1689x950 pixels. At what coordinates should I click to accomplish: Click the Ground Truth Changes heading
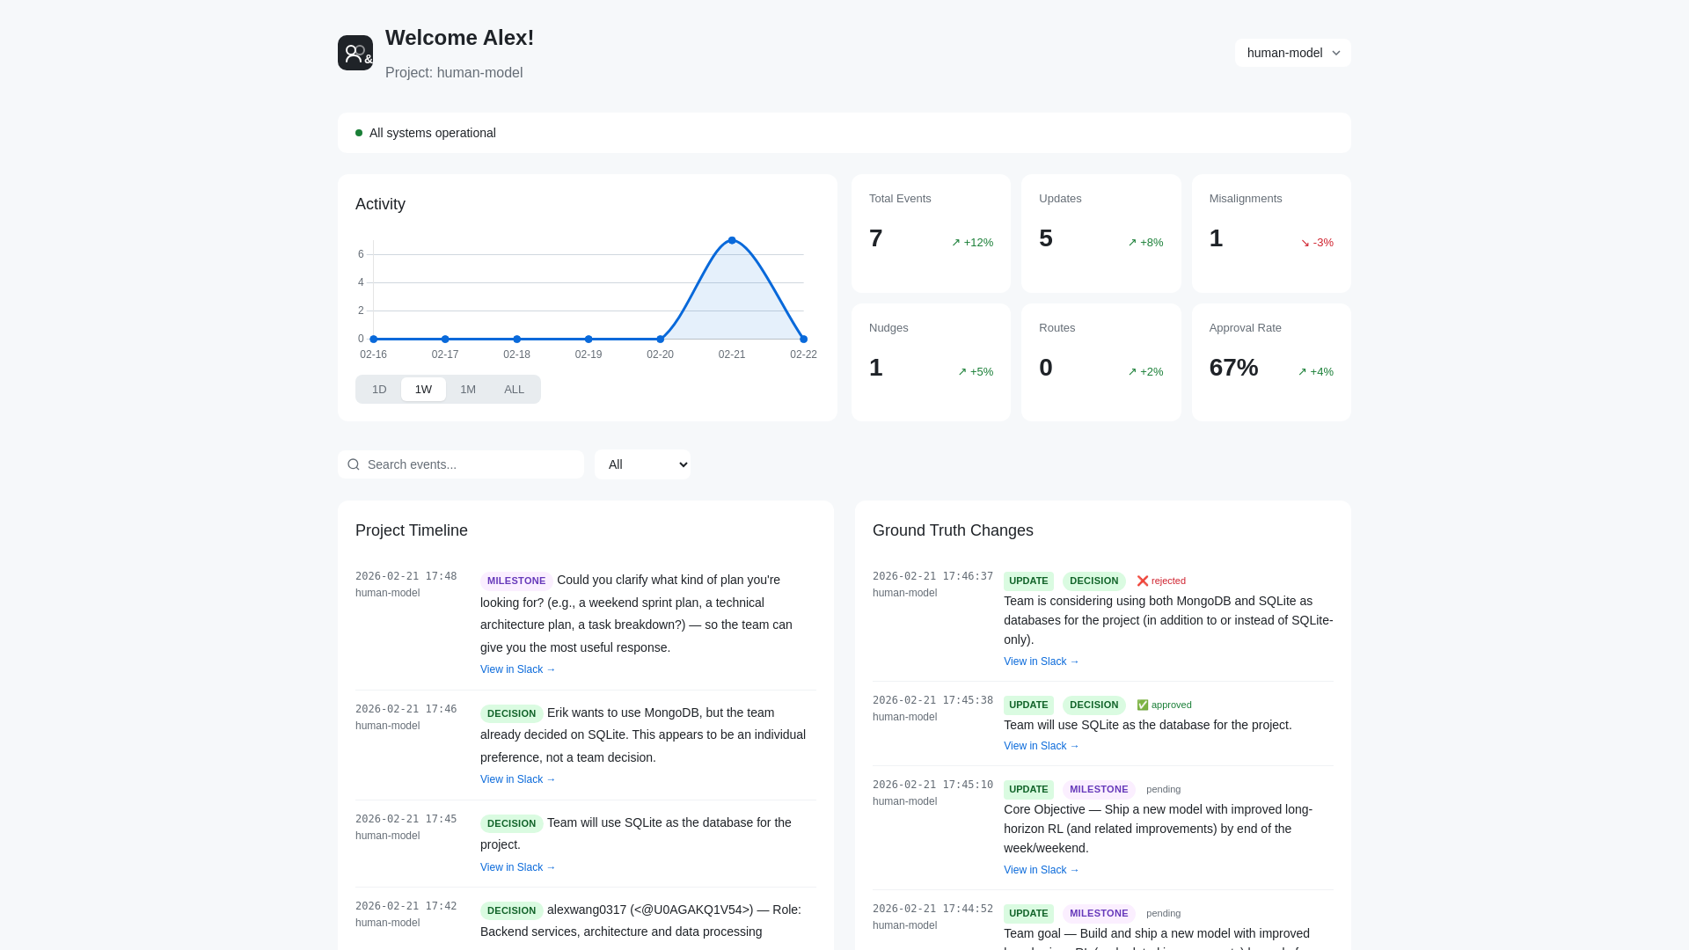(953, 530)
